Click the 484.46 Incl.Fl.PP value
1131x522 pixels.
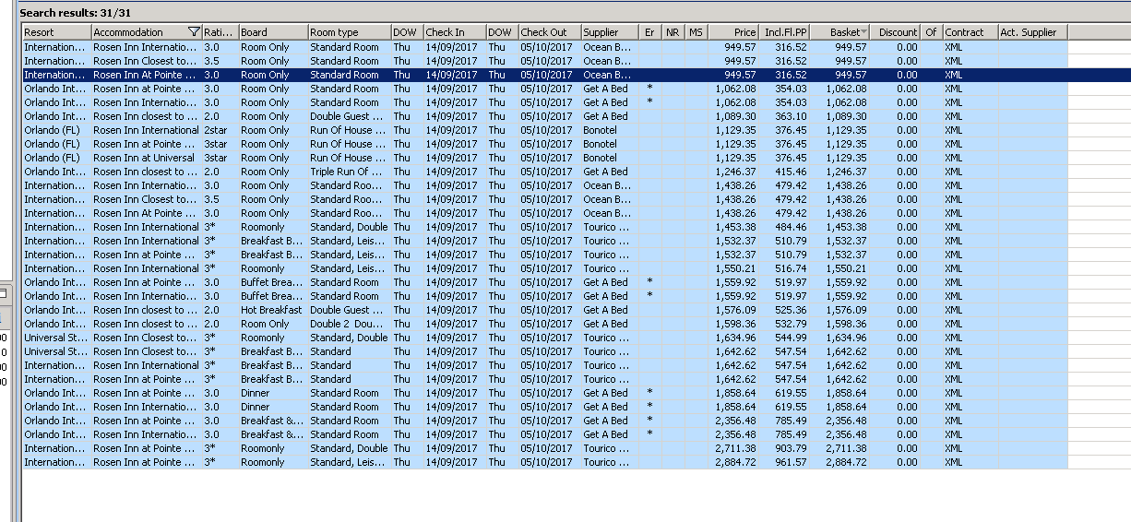click(x=791, y=227)
